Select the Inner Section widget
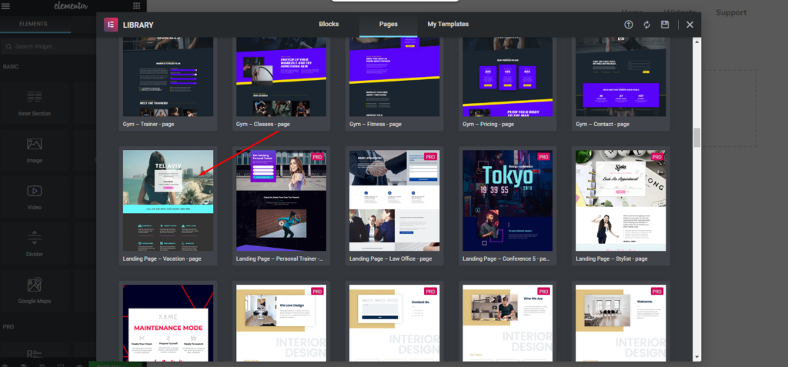This screenshot has width=788, height=367. (x=34, y=104)
